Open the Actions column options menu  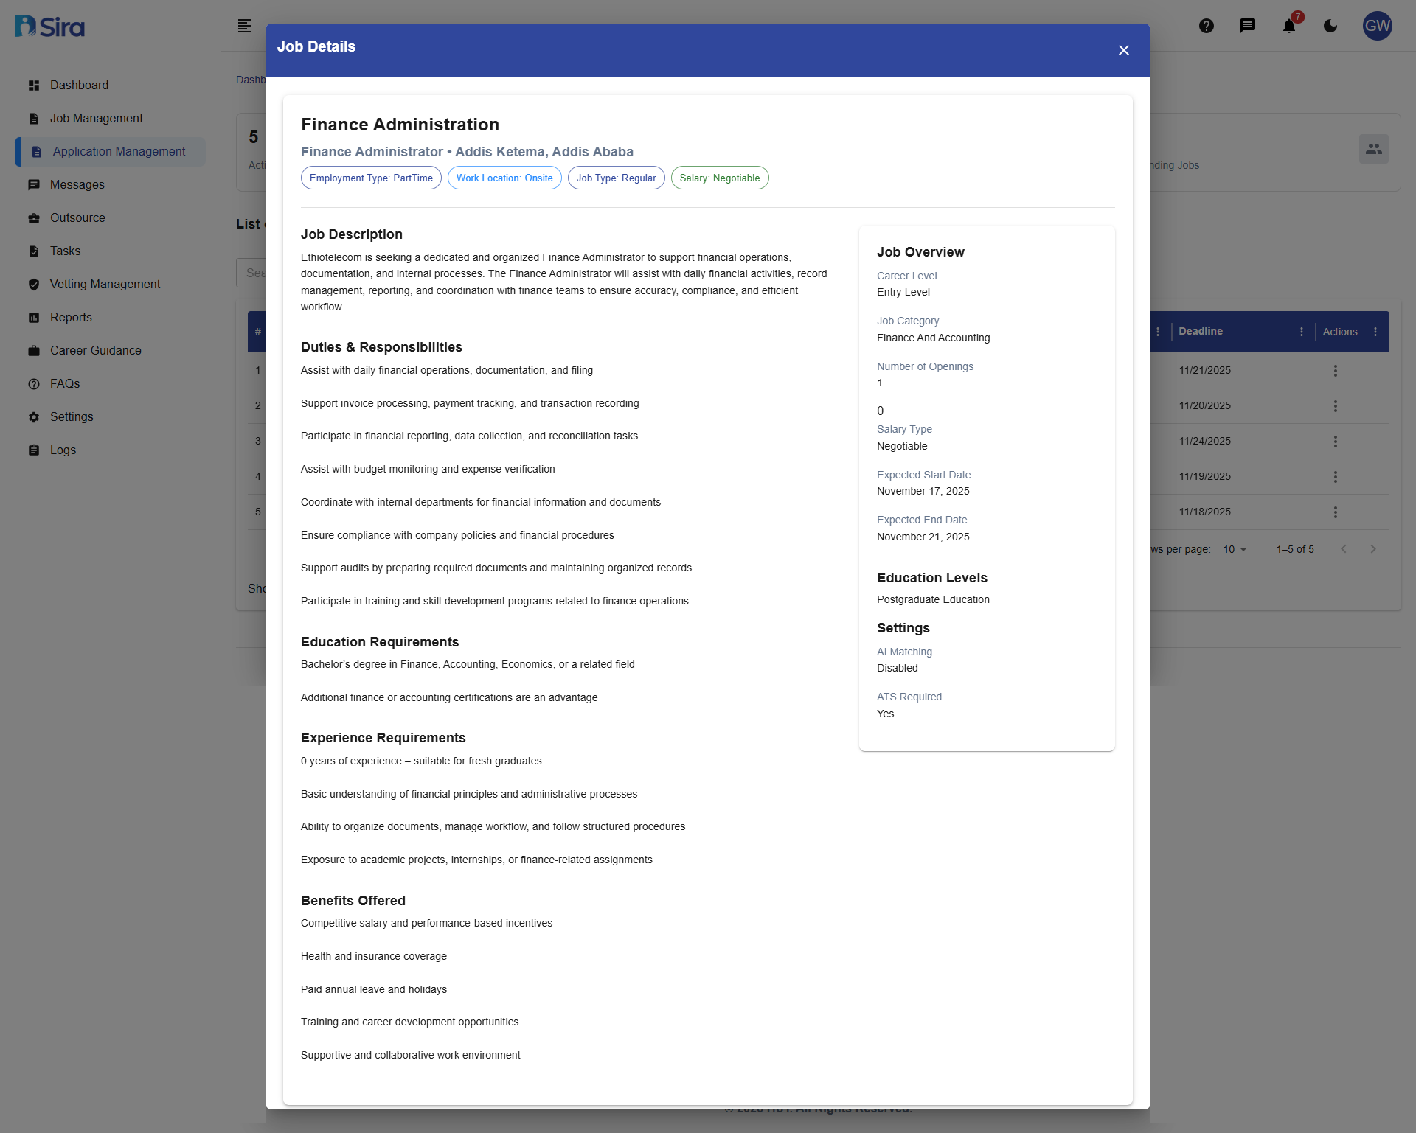point(1375,332)
